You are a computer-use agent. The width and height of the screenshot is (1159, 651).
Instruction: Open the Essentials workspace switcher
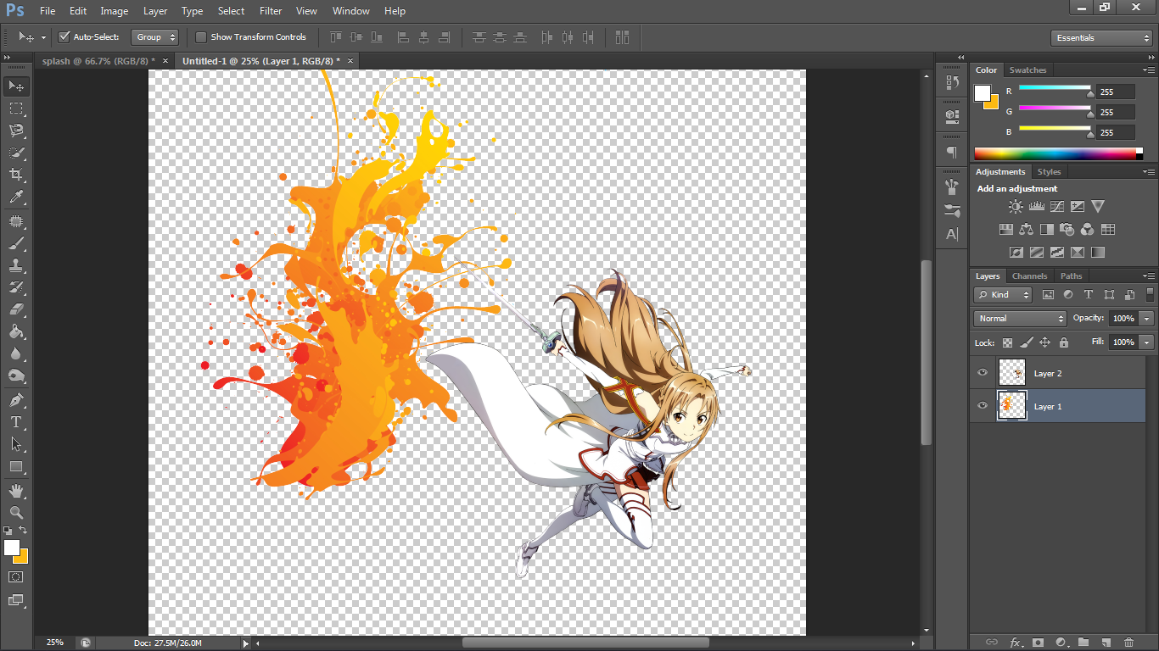(x=1100, y=37)
